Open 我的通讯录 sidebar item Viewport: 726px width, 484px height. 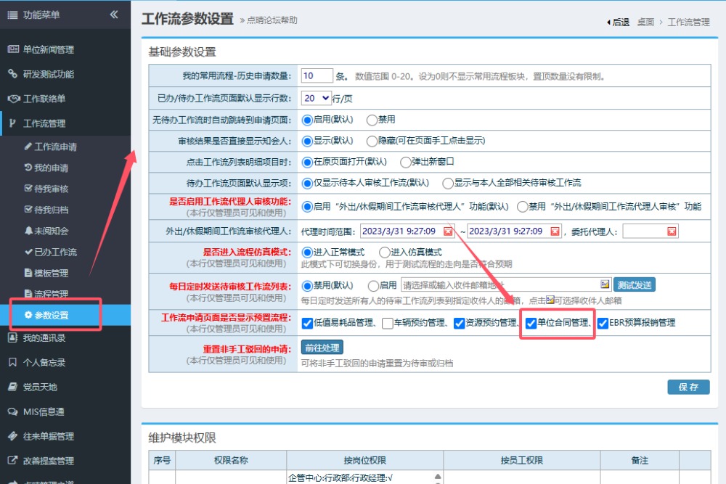44,337
